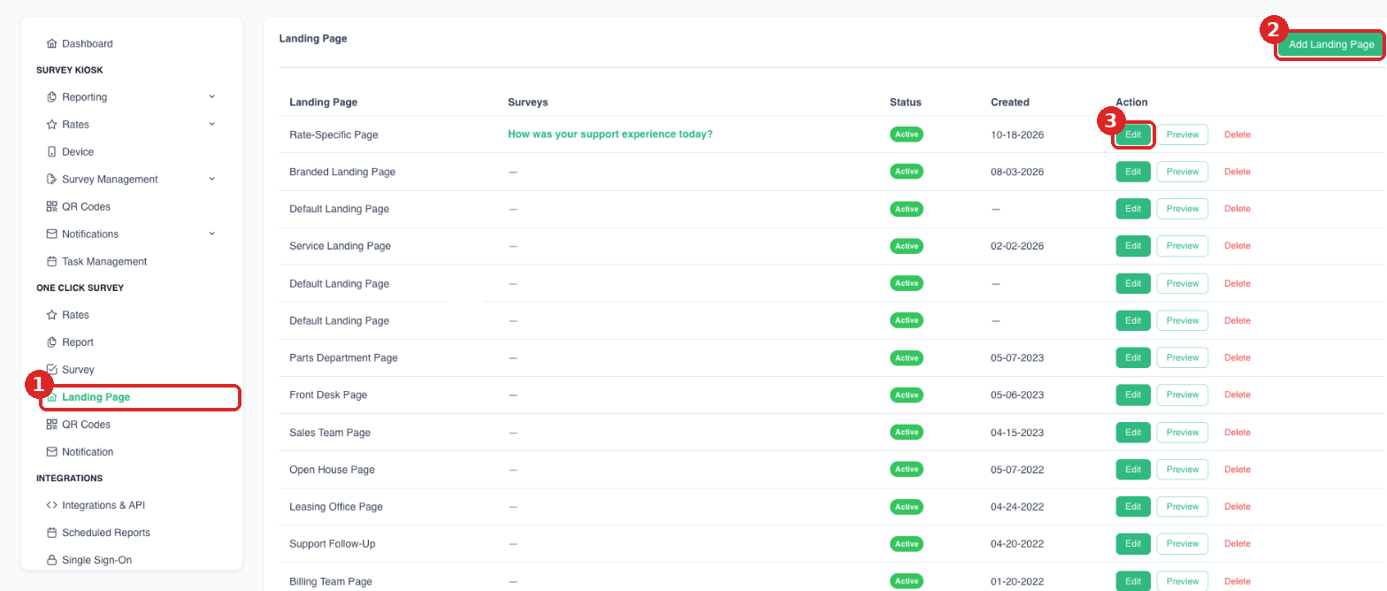Click the QR Codes icon under One Click Survey
This screenshot has height=591, width=1387.
tap(51, 424)
